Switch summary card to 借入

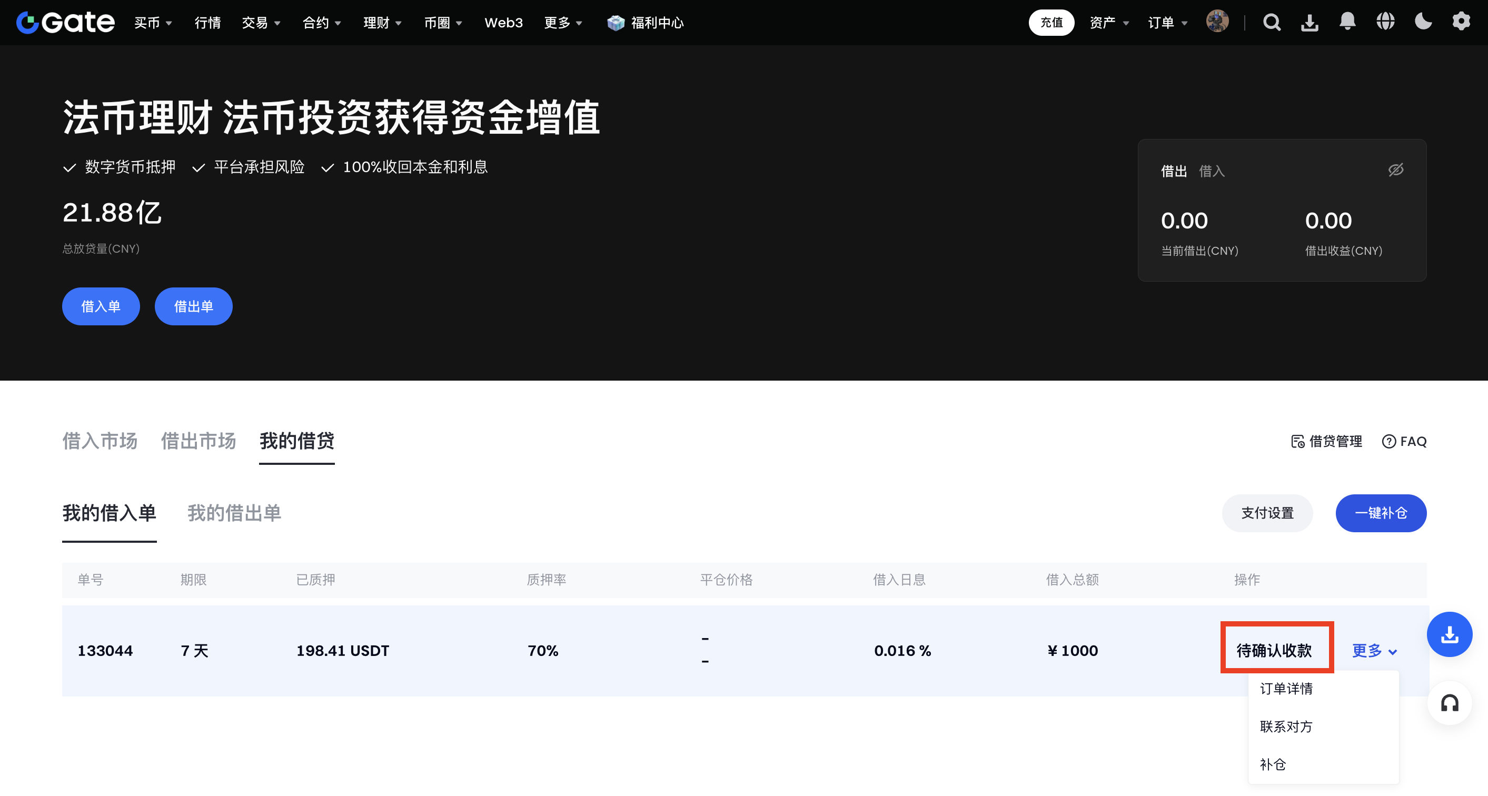pos(1212,171)
